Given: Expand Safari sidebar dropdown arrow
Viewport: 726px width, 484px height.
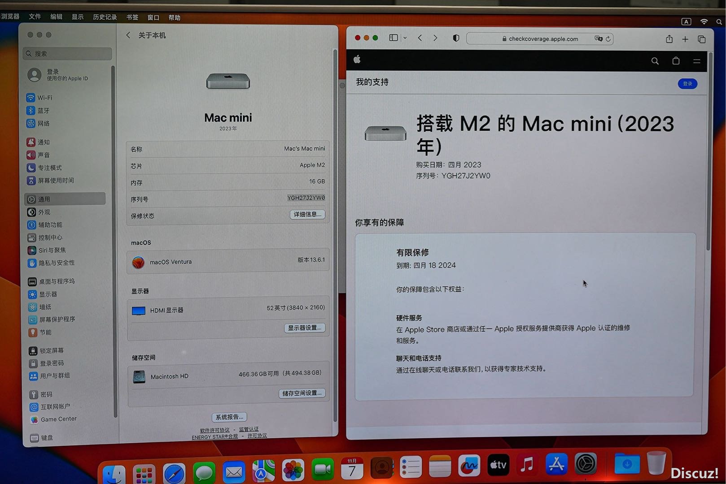Looking at the screenshot, I should coord(405,38).
